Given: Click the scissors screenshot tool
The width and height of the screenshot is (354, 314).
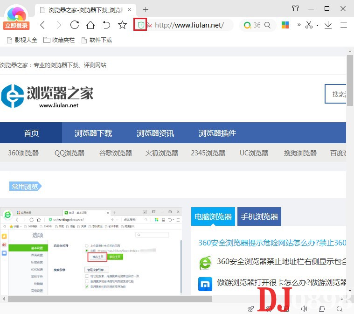Looking at the screenshot, I should [x=309, y=25].
